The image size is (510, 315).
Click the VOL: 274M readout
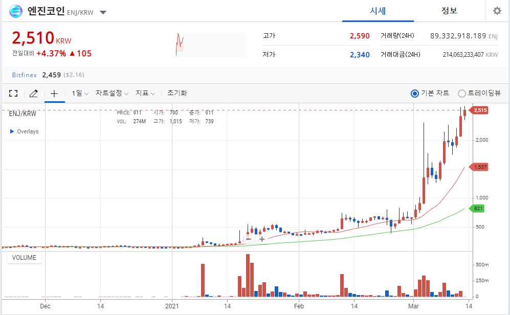point(131,122)
